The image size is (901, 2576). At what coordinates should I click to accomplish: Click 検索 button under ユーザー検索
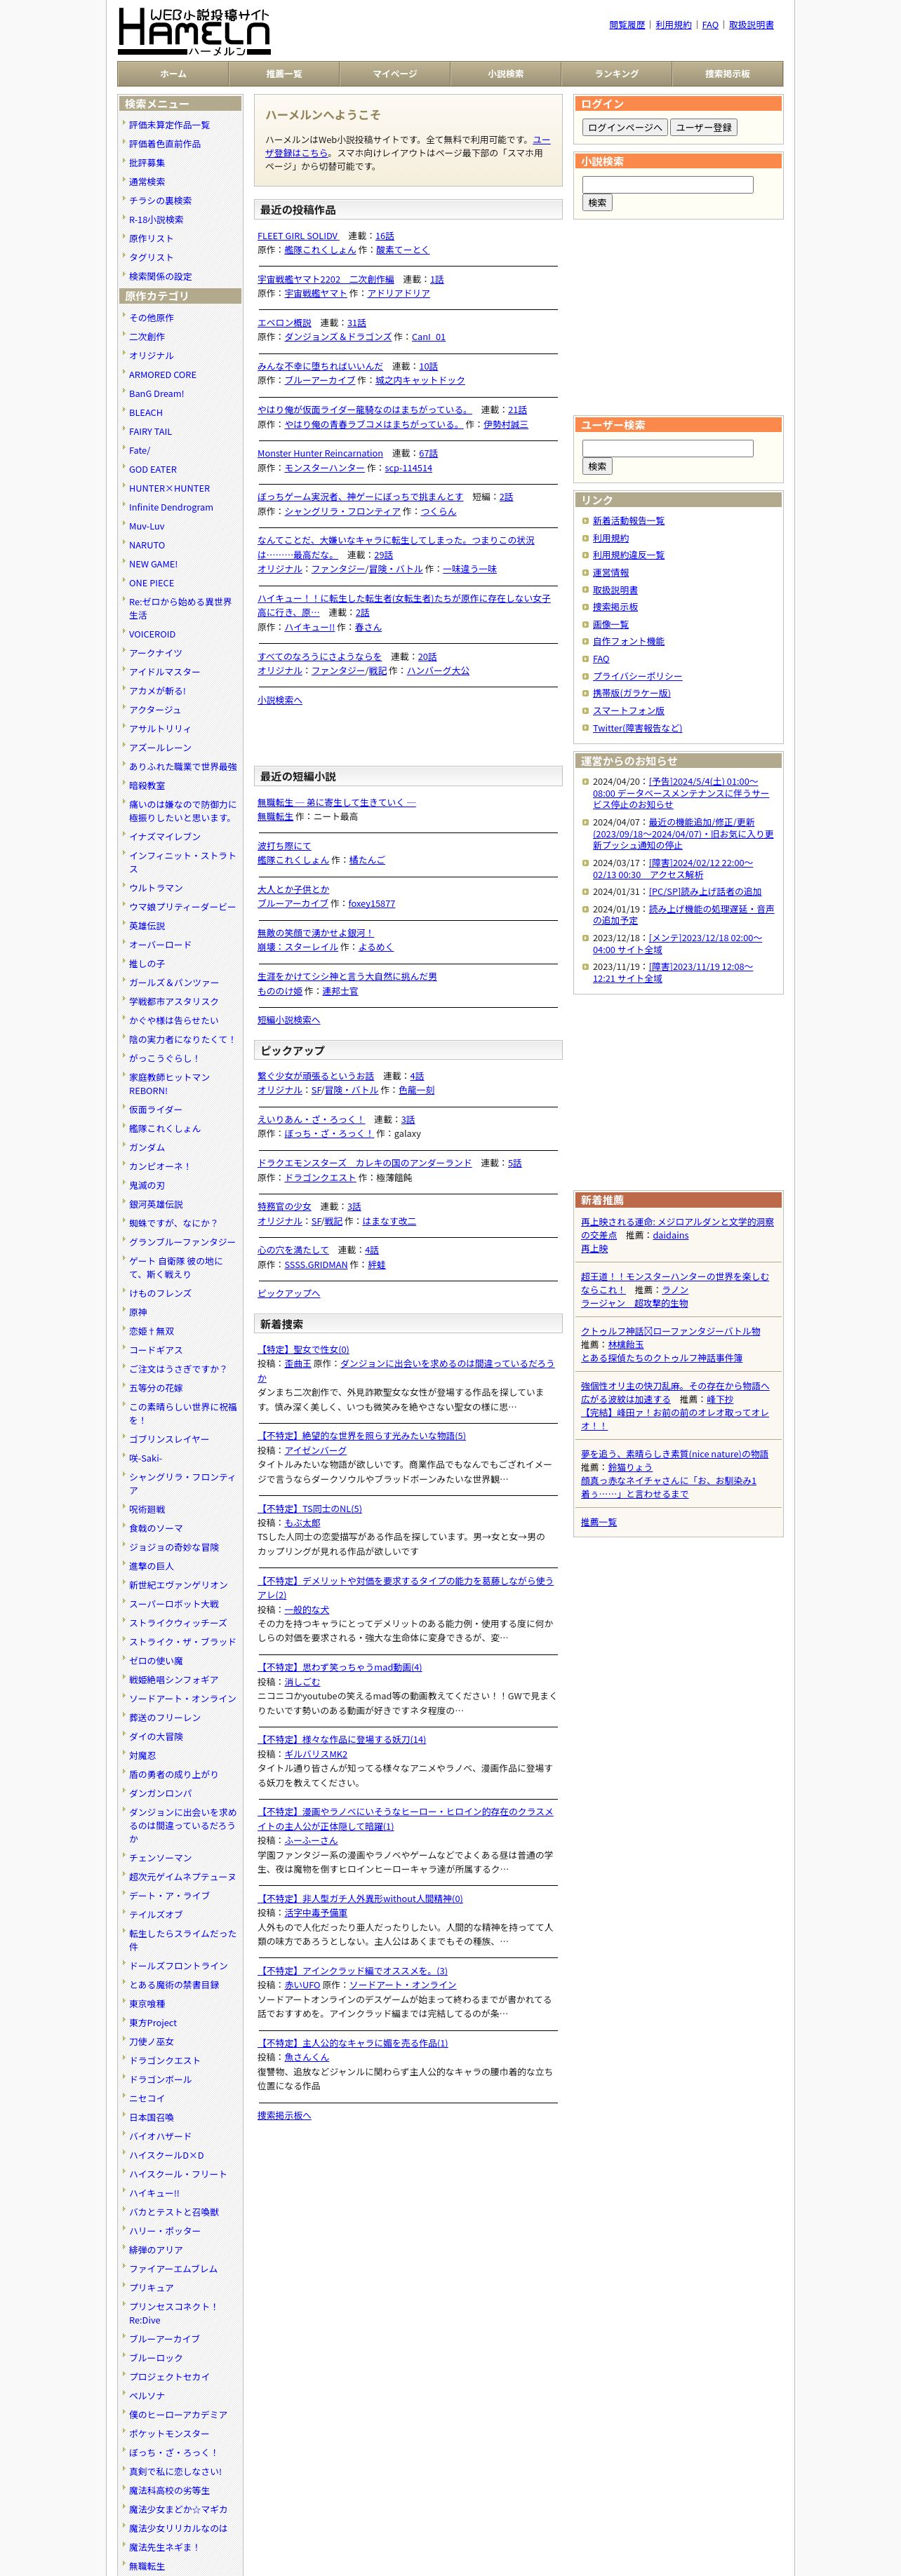point(597,467)
